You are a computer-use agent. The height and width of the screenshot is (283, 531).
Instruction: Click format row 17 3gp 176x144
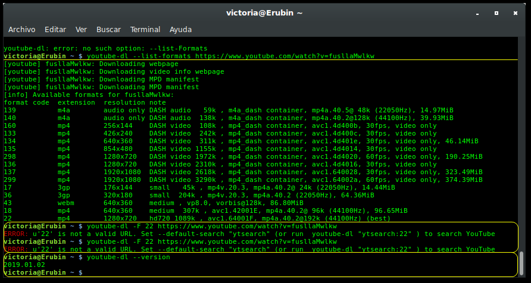pos(199,188)
